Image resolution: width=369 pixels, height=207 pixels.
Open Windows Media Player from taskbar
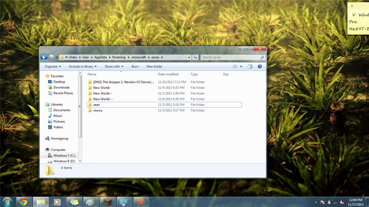click(x=57, y=202)
